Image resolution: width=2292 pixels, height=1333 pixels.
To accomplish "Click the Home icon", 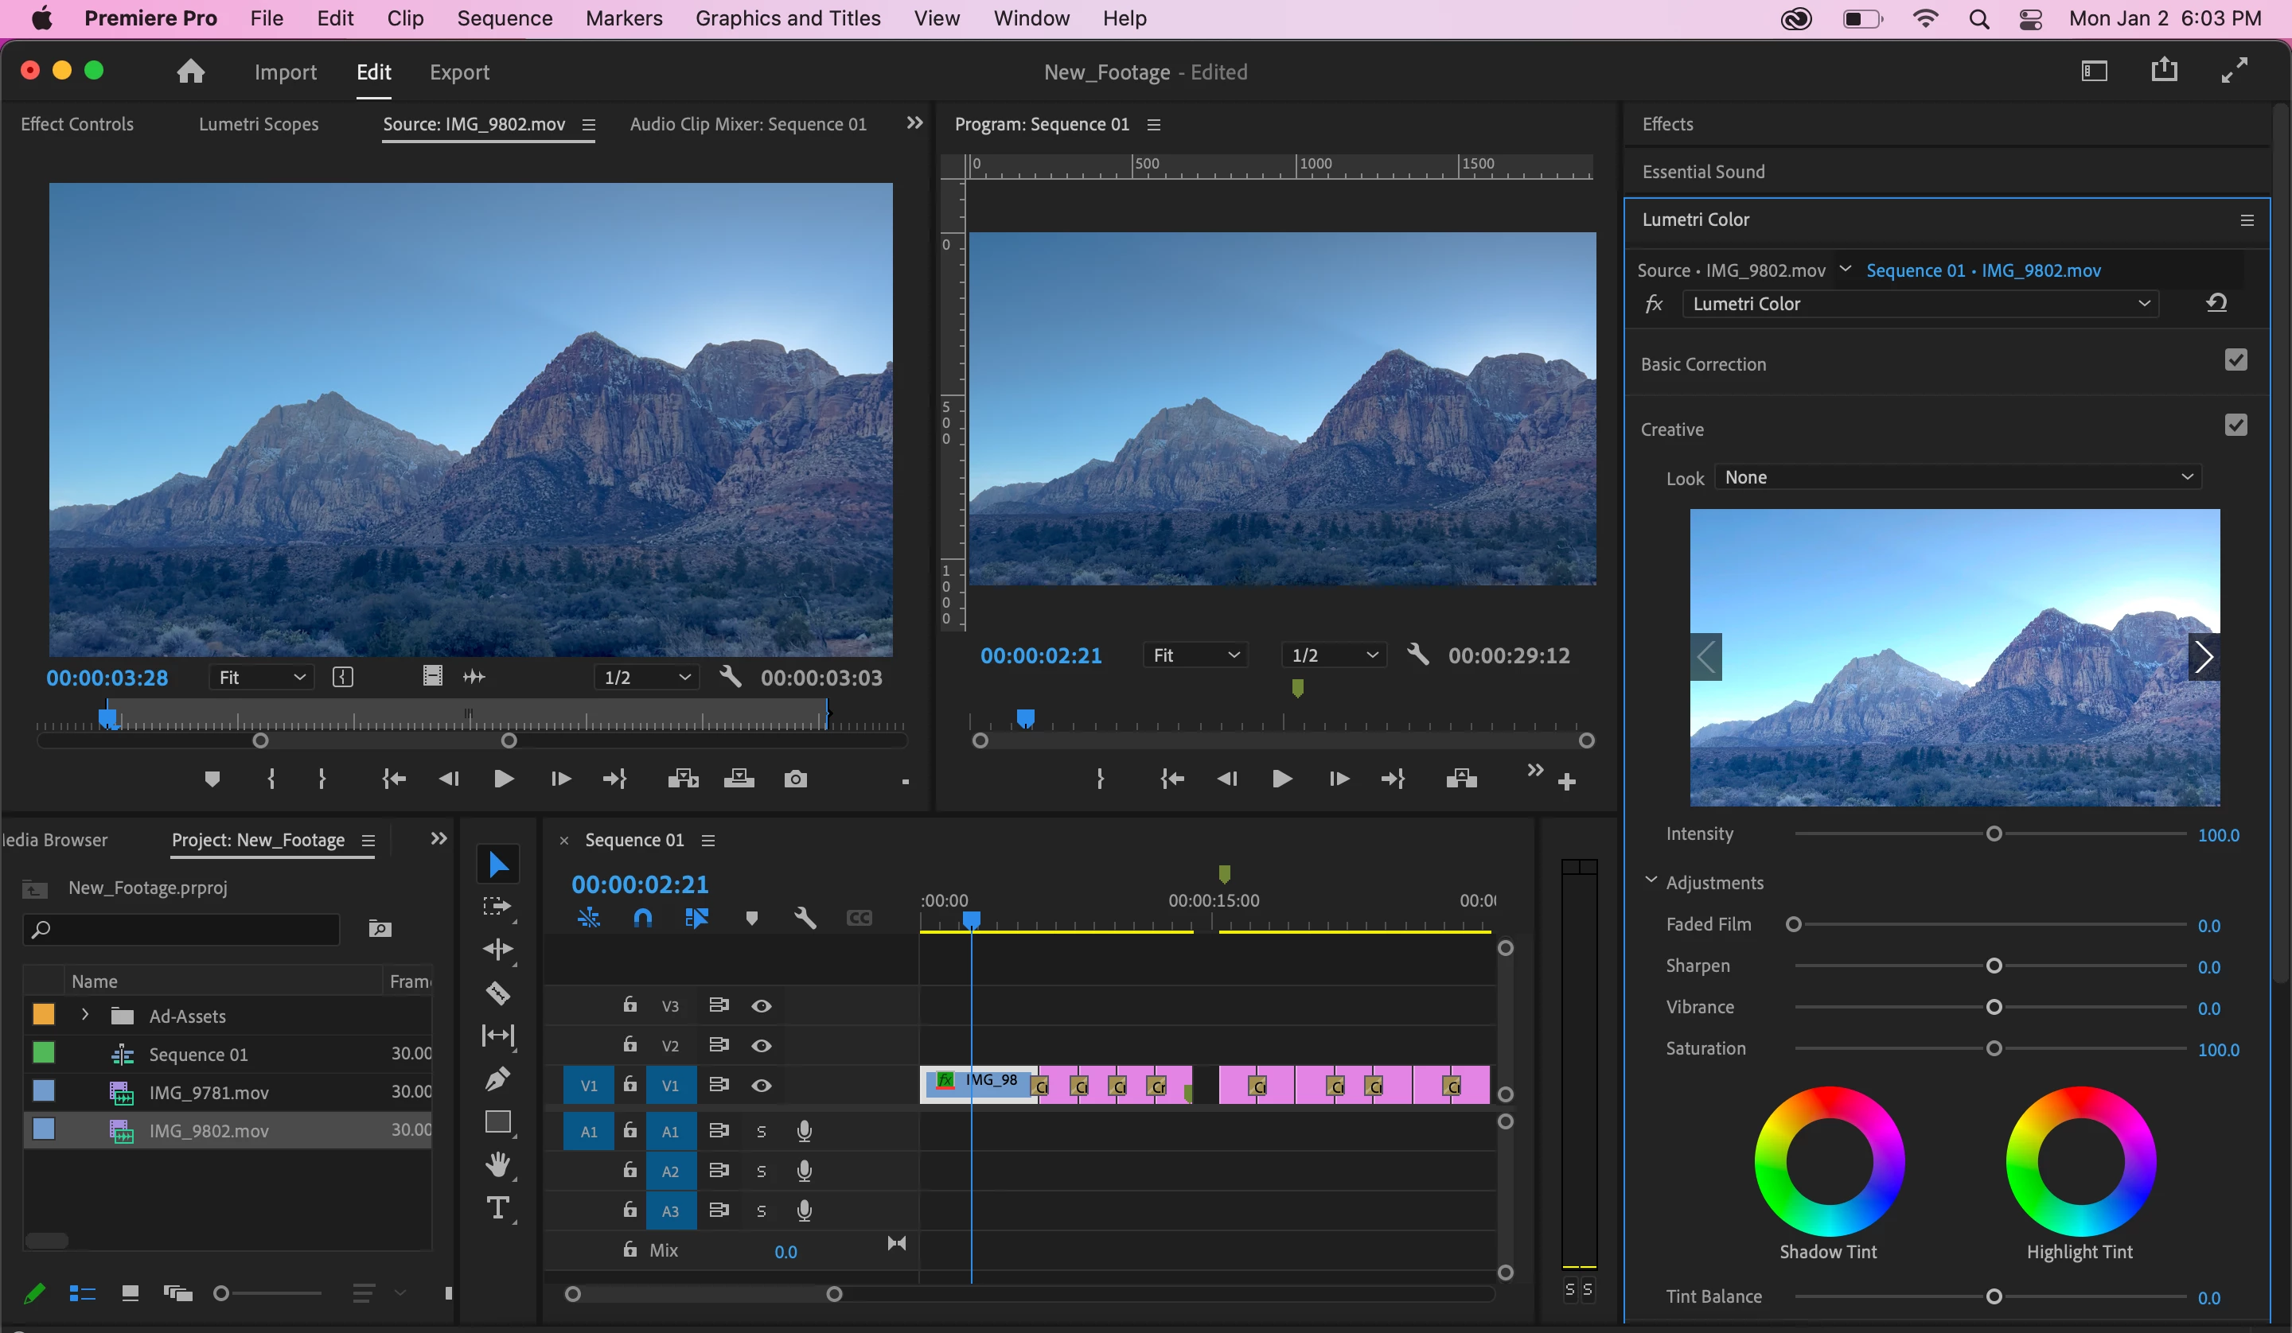I will (190, 72).
